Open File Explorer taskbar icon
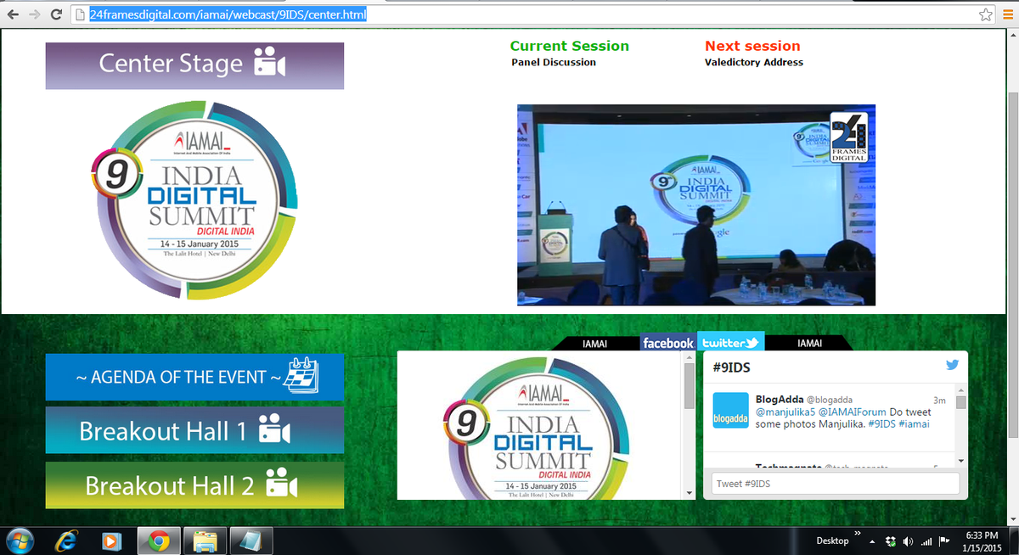Image resolution: width=1019 pixels, height=555 pixels. point(205,540)
